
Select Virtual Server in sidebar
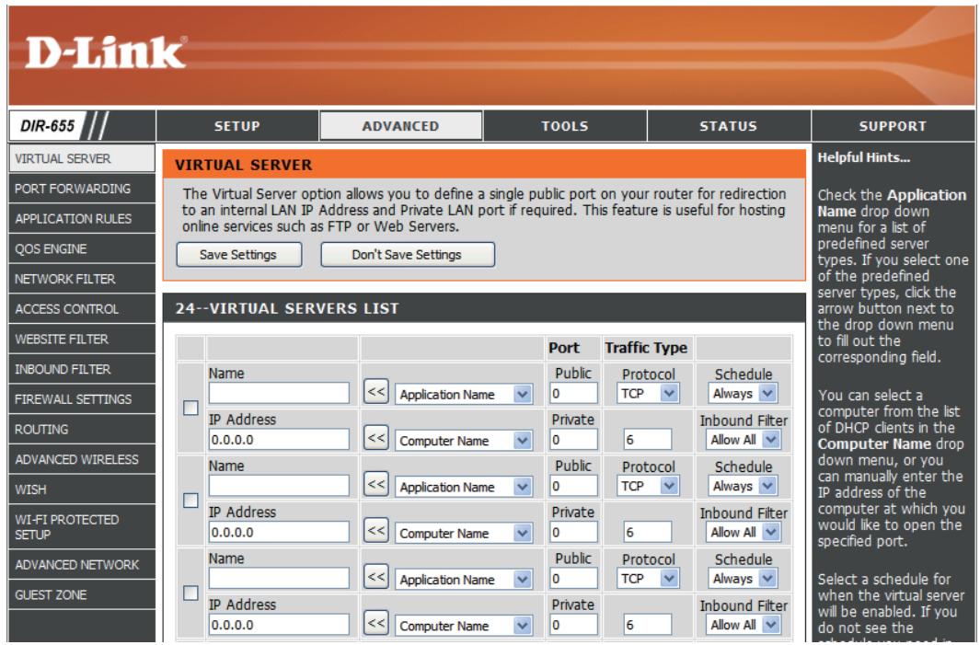(82, 159)
